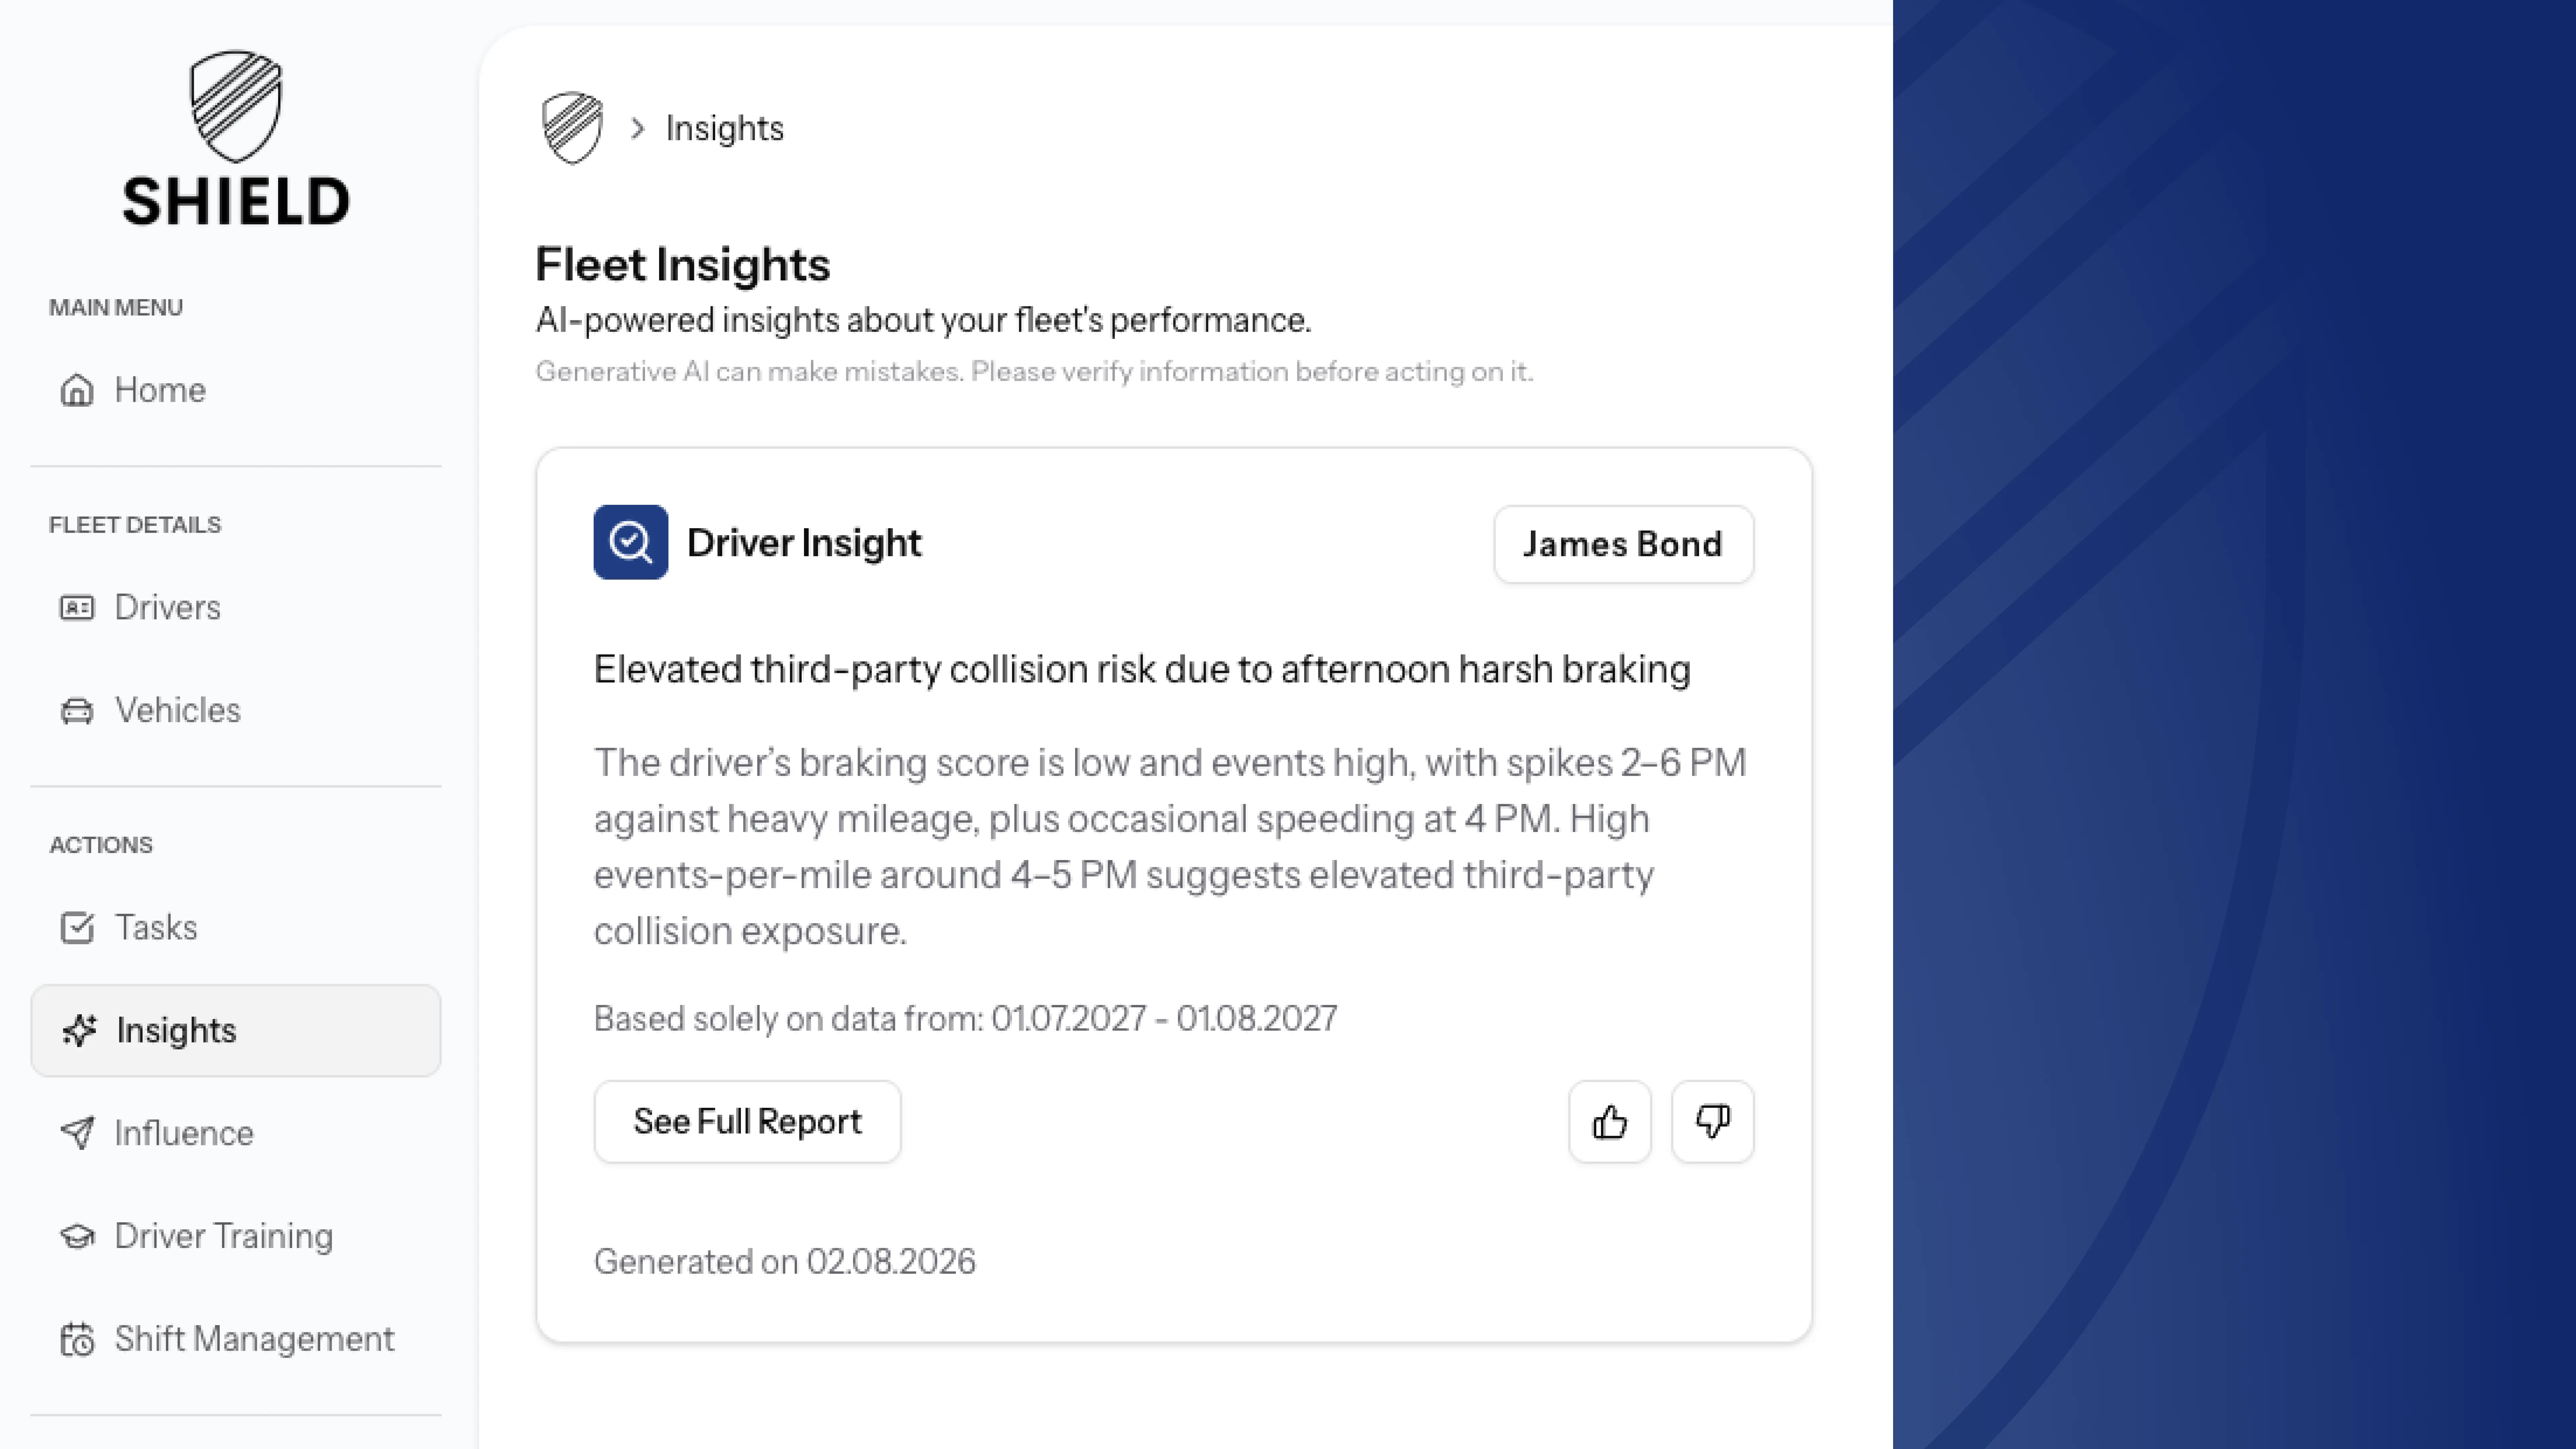Click the See Full Report button

(747, 1121)
